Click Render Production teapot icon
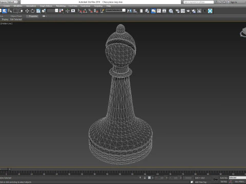Image resolution: width=246 pixels, height=184 pixels. point(188,11)
